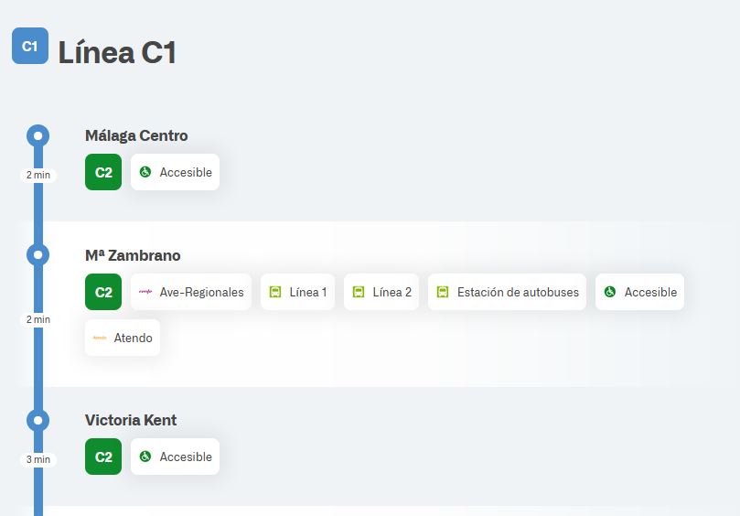The height and width of the screenshot is (516, 740).
Task: Click the Línea C1 page heading
Action: tap(117, 52)
